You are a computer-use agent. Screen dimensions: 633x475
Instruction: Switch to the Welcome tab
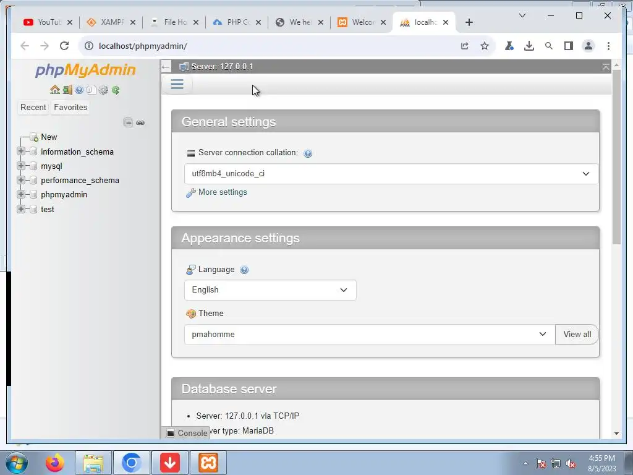357,22
